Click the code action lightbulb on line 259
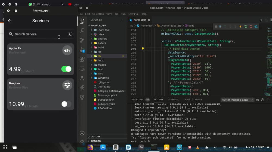The width and height of the screenshot is (272, 152). tap(143, 49)
